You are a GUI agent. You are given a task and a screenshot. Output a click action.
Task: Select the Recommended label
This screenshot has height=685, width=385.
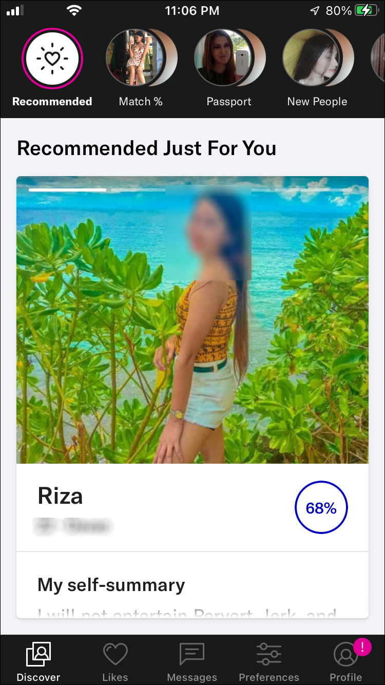click(52, 102)
